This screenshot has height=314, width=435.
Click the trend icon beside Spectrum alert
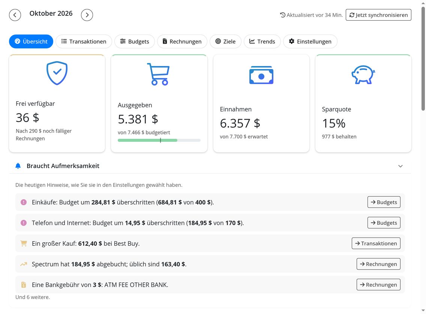tap(24, 264)
